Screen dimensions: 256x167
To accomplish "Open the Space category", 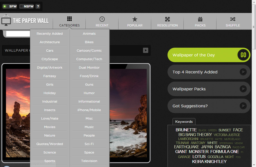I will 89,152.
